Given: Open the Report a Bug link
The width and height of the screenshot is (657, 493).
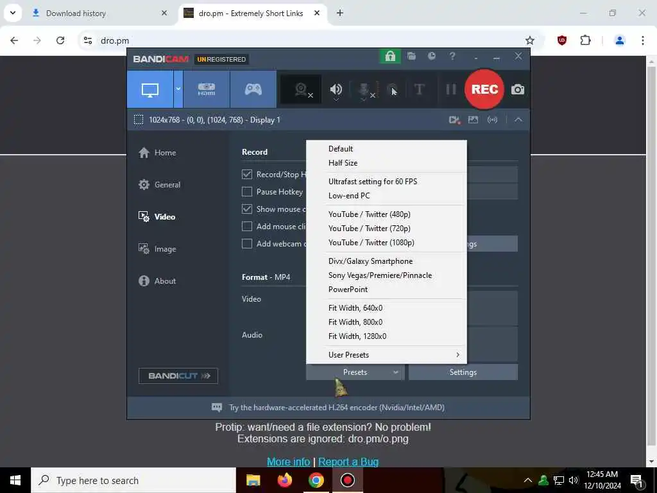Looking at the screenshot, I should click(348, 462).
